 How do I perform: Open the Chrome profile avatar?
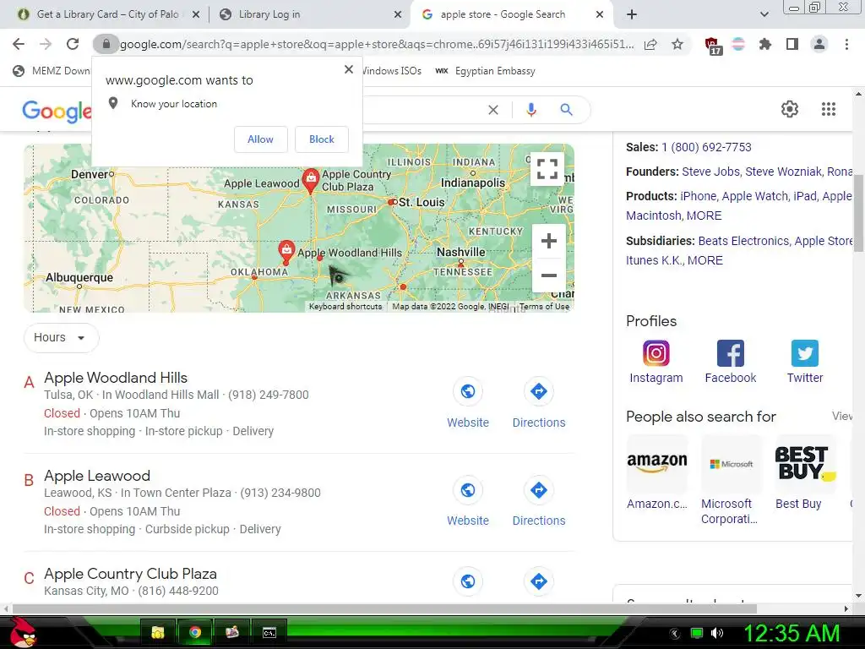[x=819, y=44]
